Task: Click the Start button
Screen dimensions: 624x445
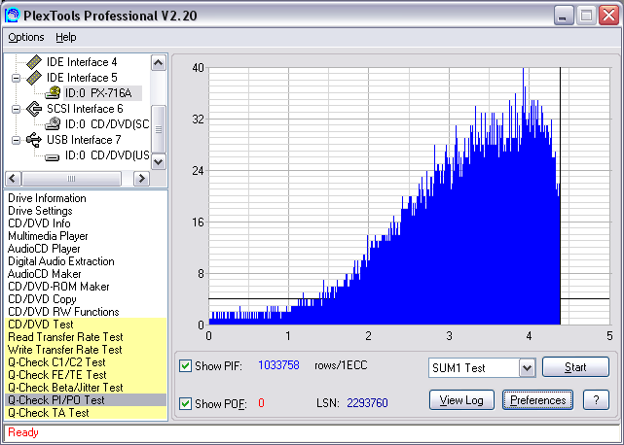Action: [x=575, y=367]
